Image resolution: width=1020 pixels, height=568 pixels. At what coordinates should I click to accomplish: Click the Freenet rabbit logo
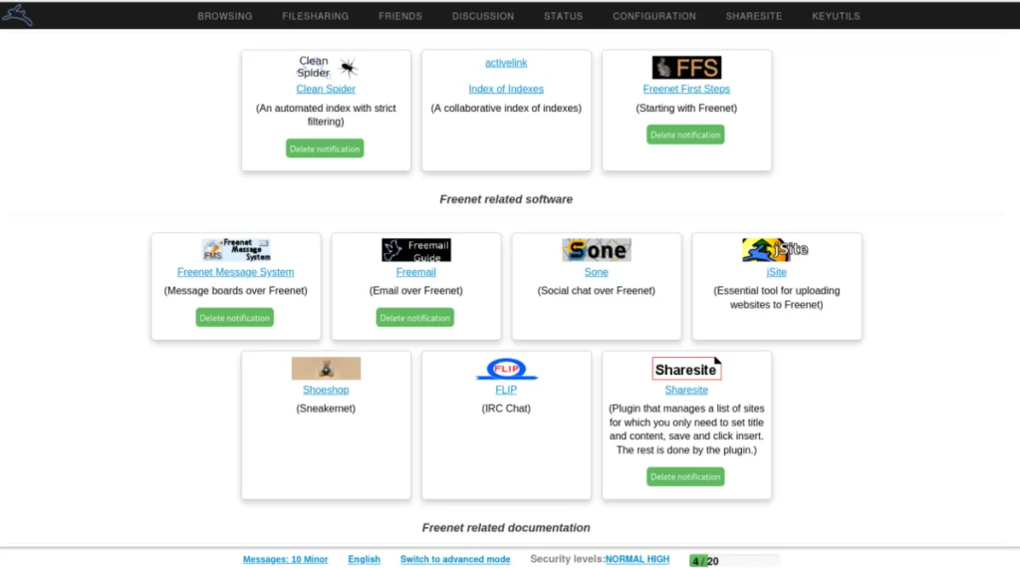click(17, 15)
